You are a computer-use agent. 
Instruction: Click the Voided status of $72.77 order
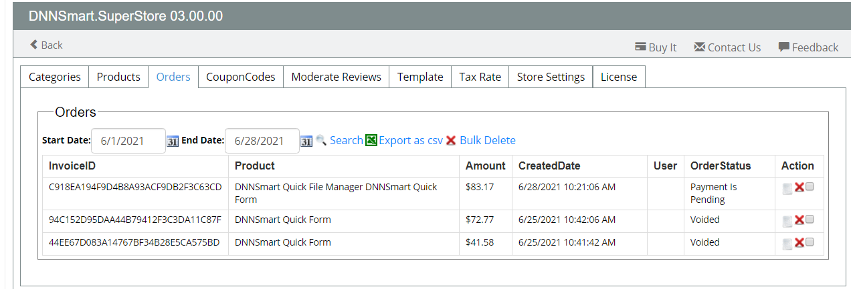pyautogui.click(x=705, y=219)
